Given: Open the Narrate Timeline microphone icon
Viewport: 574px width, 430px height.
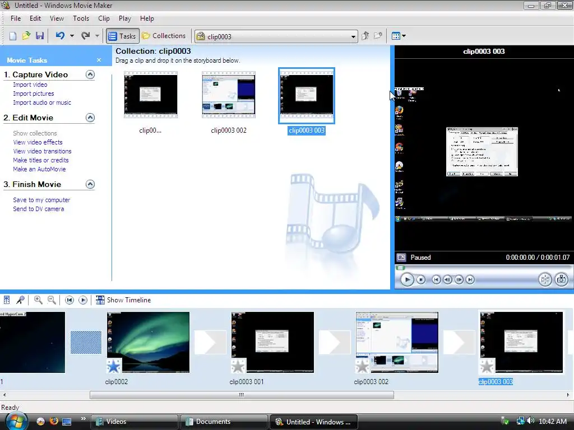Looking at the screenshot, I should pos(21,300).
